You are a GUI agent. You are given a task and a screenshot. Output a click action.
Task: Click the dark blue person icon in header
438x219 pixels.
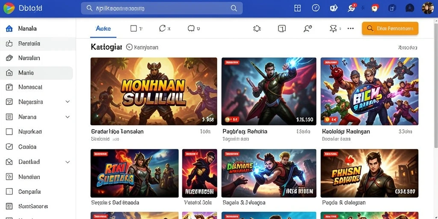point(410,8)
